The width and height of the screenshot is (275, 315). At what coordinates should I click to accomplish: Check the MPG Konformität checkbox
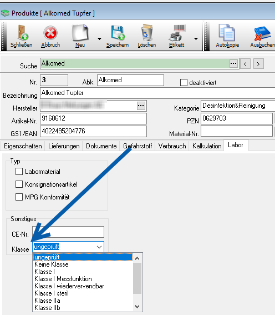[x=19, y=197]
